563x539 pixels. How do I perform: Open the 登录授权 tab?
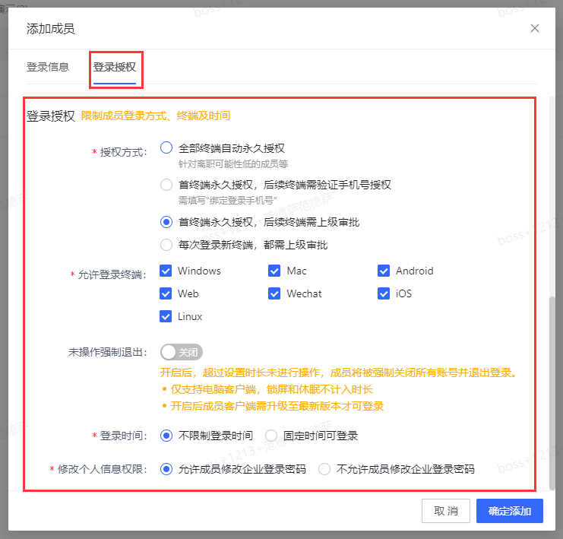pos(115,67)
